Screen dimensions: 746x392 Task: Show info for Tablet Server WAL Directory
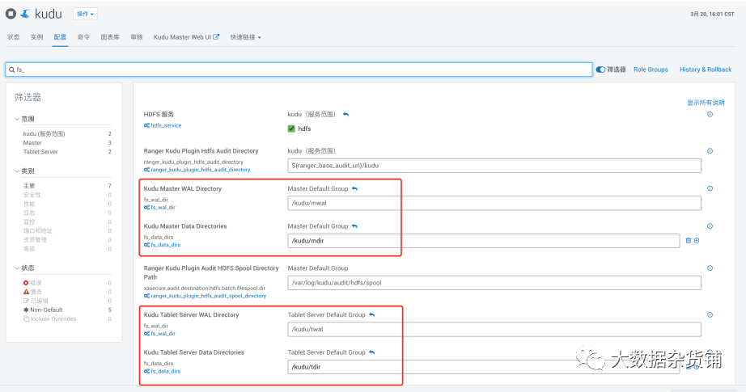pos(710,315)
